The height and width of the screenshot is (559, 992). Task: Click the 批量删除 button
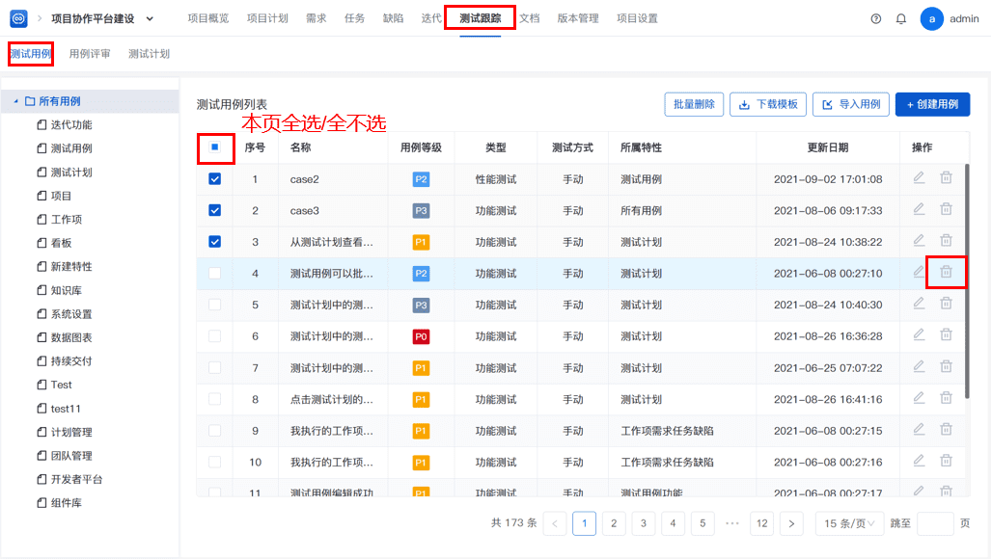coord(694,104)
